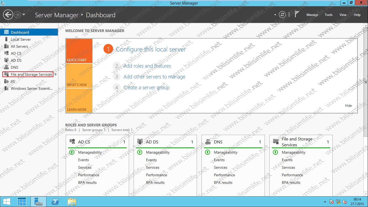
Task: Open Services in the AD DS tile
Action: 153,167
